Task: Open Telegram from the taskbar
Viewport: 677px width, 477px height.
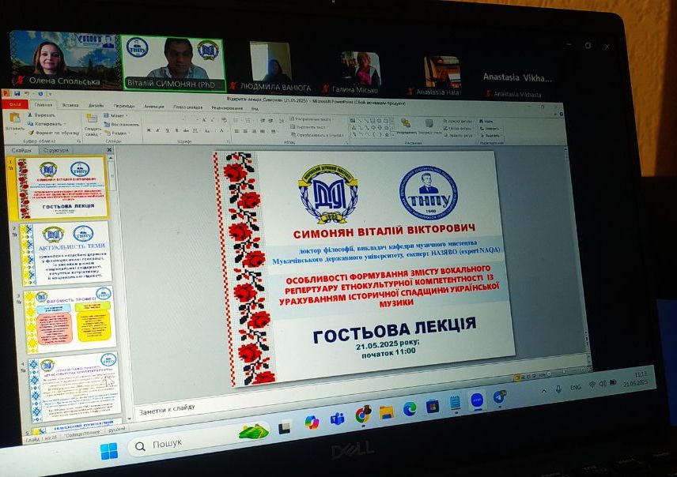Action: (500, 396)
